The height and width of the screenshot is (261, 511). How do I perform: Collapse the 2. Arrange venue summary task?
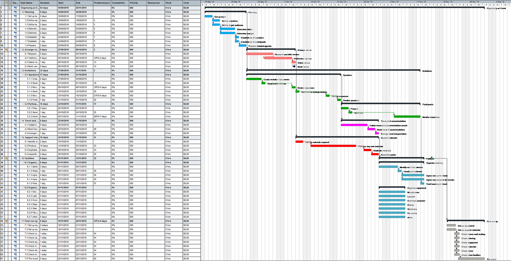click(21, 50)
